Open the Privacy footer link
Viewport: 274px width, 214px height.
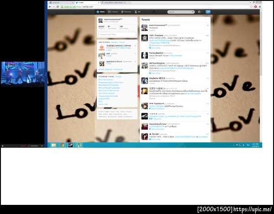click(129, 111)
